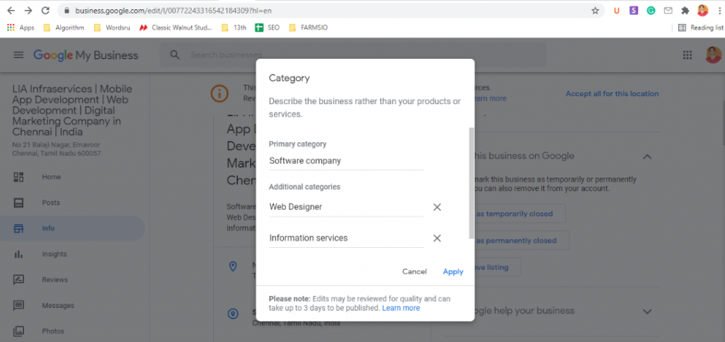Focus the Search businesses field

click(x=353, y=55)
